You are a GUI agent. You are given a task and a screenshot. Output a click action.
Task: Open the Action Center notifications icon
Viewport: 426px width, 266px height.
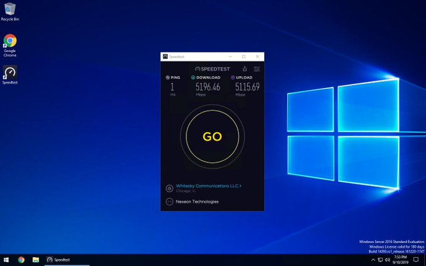click(416, 260)
